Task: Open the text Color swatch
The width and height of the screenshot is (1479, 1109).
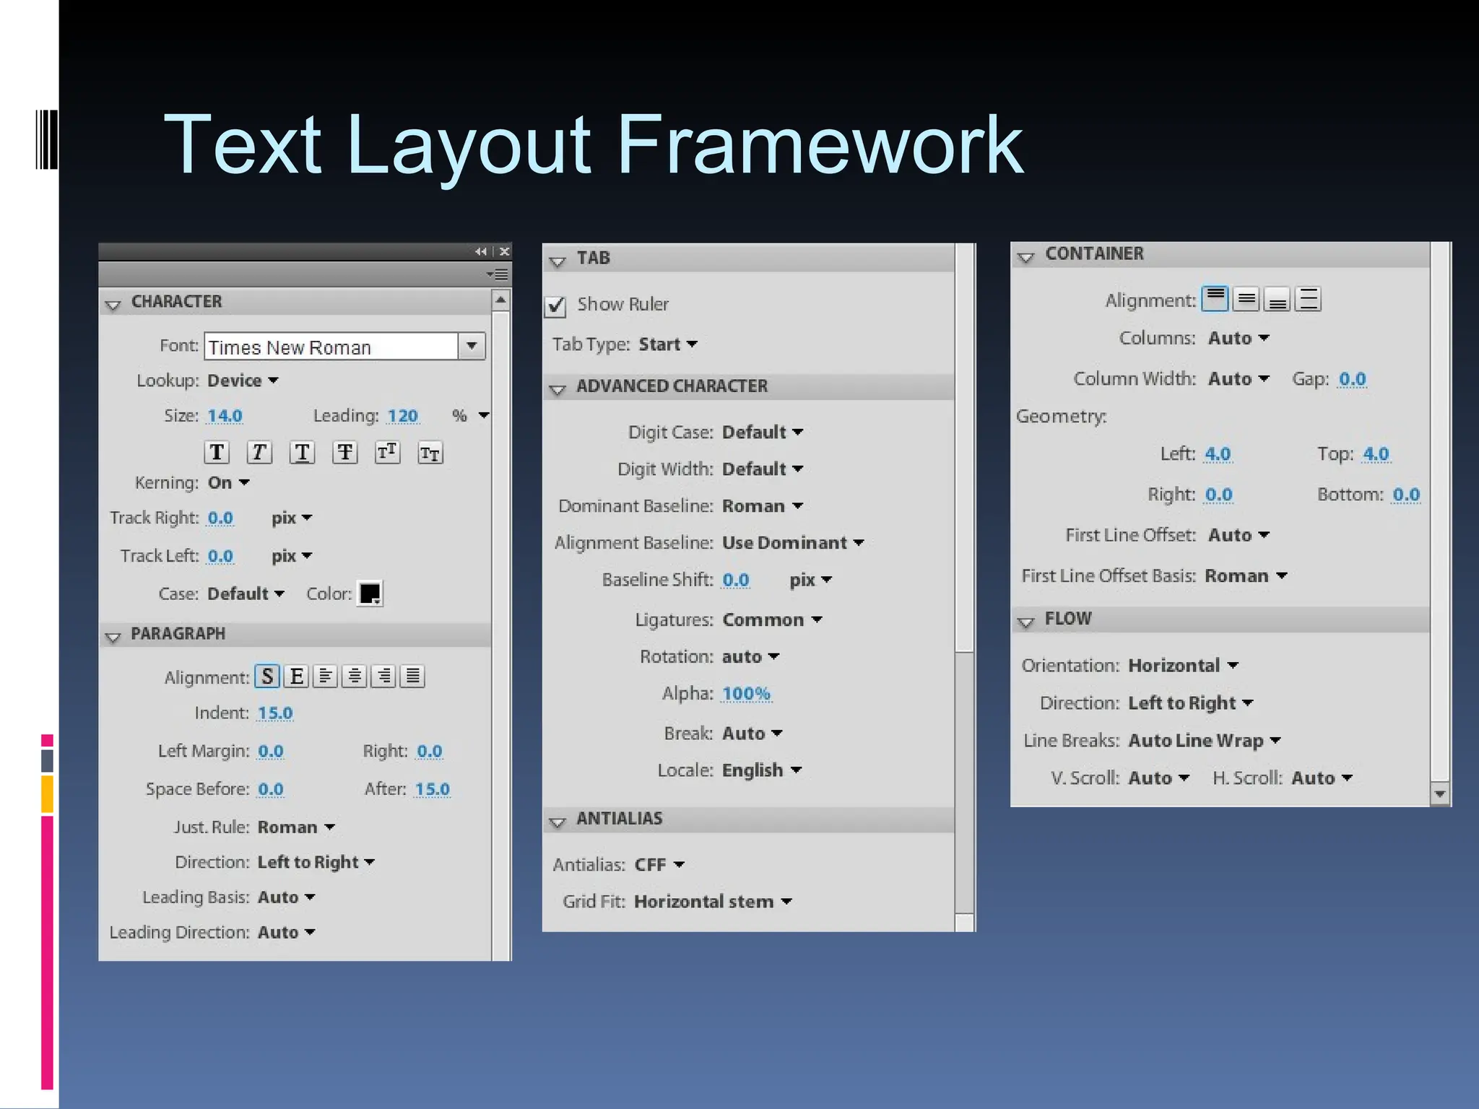Action: point(370,593)
